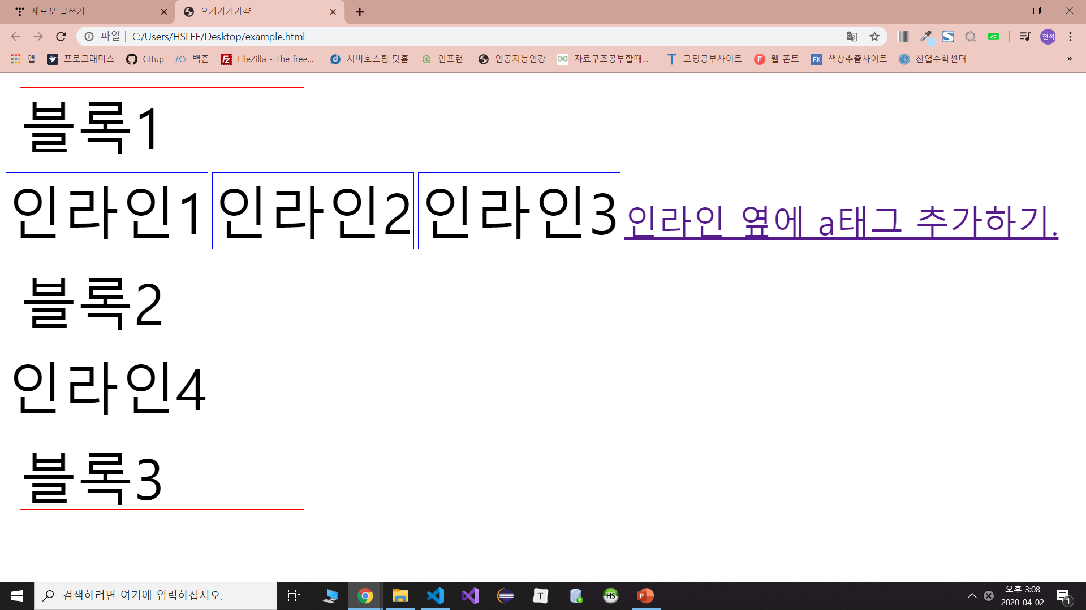Open the 색상추출사이트 bookmark
This screenshot has height=610, width=1086.
tap(849, 59)
